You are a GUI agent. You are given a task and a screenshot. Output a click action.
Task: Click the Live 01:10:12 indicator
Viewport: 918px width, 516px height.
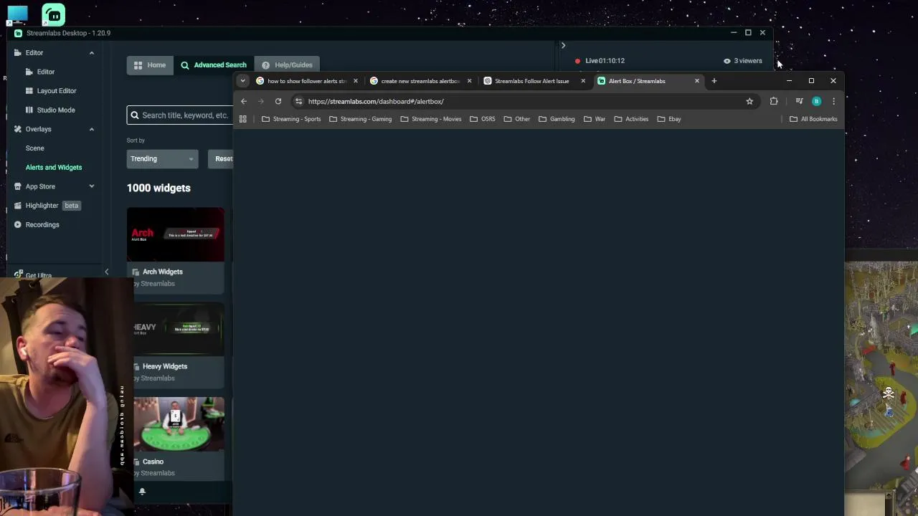(x=599, y=61)
